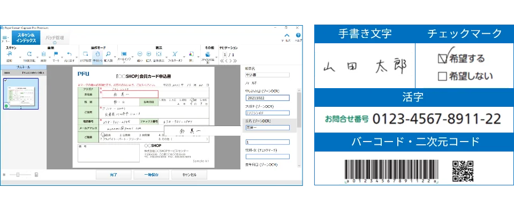Click the 完了 button
The image size is (514, 211).
[114, 175]
